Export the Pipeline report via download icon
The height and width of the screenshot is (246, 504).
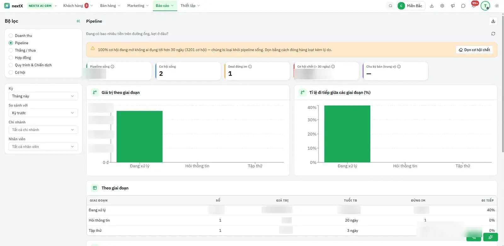(493, 21)
